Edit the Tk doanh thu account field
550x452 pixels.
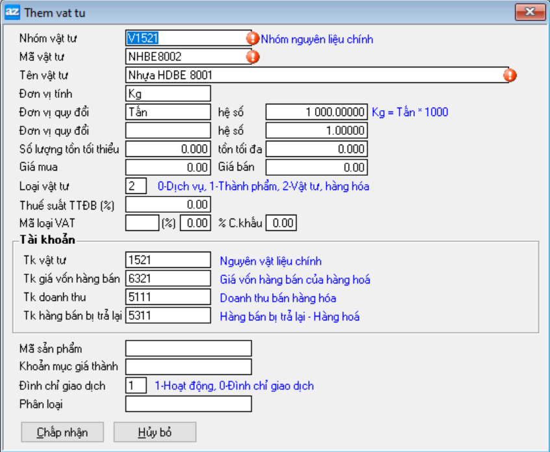[168, 298]
